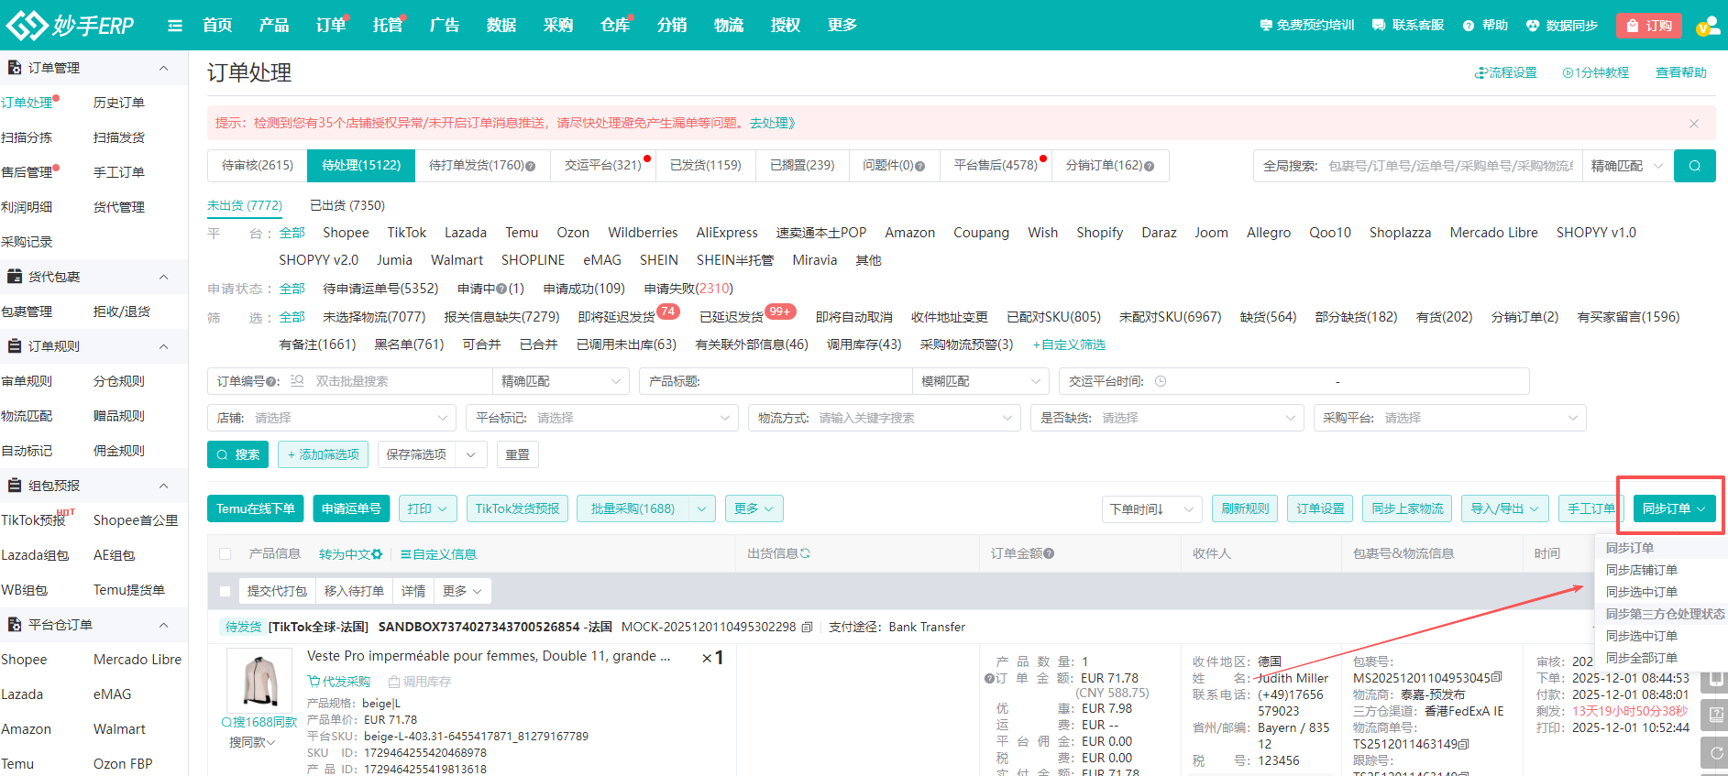
Task: Collapse the 平台仓订单 sidebar section
Action: [163, 625]
